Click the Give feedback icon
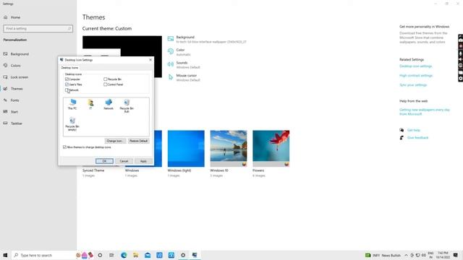 [x=402, y=138]
